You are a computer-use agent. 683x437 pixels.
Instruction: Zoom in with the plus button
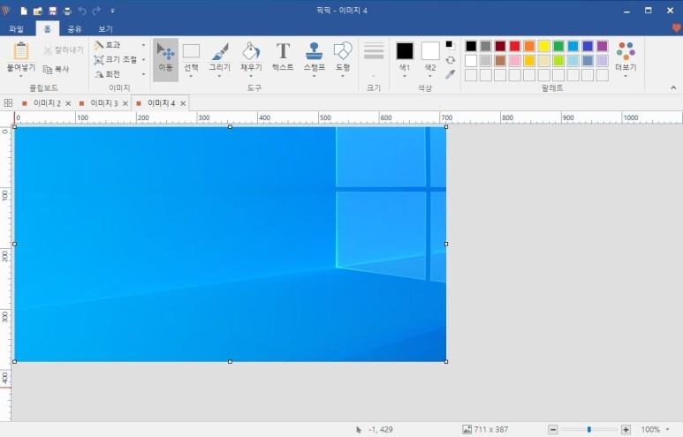[626, 430]
